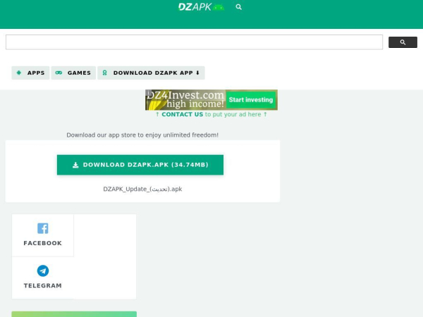The height and width of the screenshot is (317, 423).
Task: Click text "Download our app store to enjoy unlimited freedom!"
Action: pos(142,135)
